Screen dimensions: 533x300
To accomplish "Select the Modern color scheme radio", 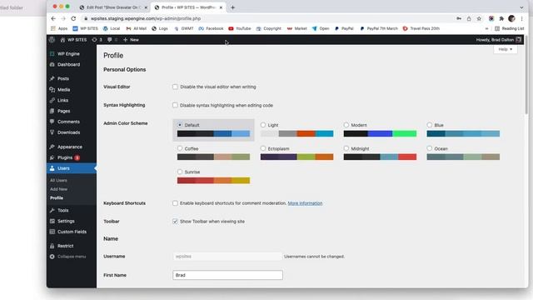I will pyautogui.click(x=346, y=125).
